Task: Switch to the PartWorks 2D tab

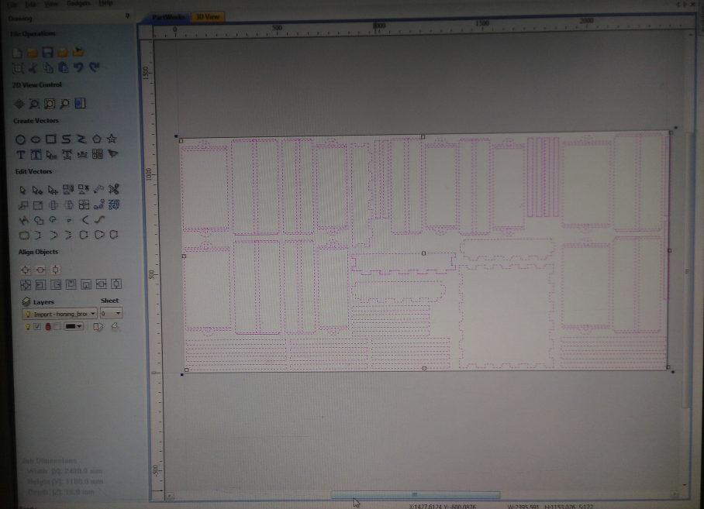Action: click(168, 17)
